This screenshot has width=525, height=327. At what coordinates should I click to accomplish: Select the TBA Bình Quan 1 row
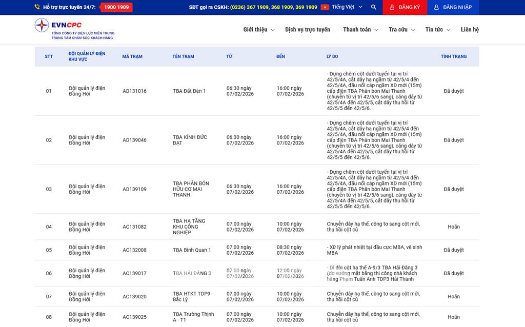point(192,250)
